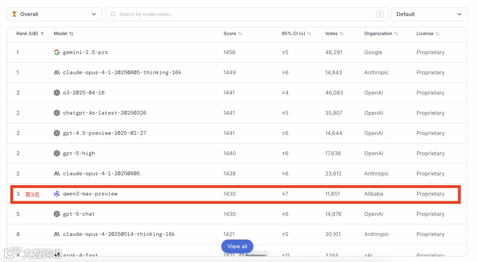Click the slash shortcut key badge
477x262 pixels.
point(380,14)
